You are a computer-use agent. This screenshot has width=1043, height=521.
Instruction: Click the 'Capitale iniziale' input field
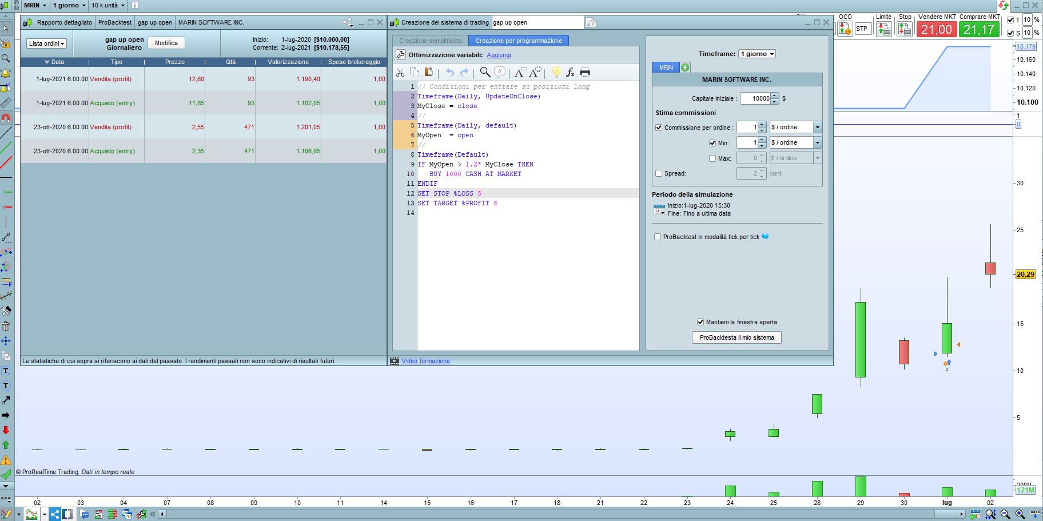point(755,98)
